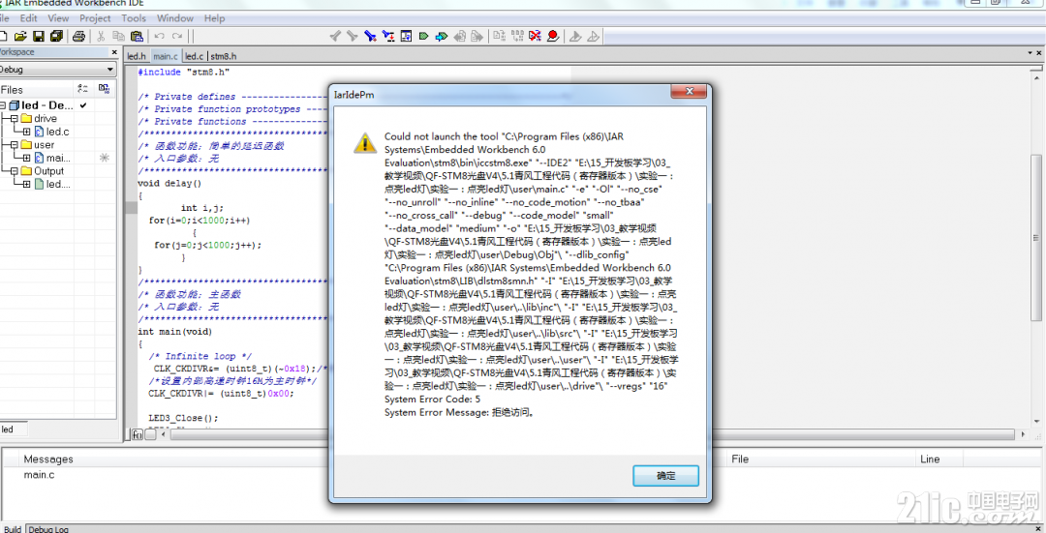Switch to the led.h editor tab
This screenshot has height=533, width=1046.
(137, 56)
